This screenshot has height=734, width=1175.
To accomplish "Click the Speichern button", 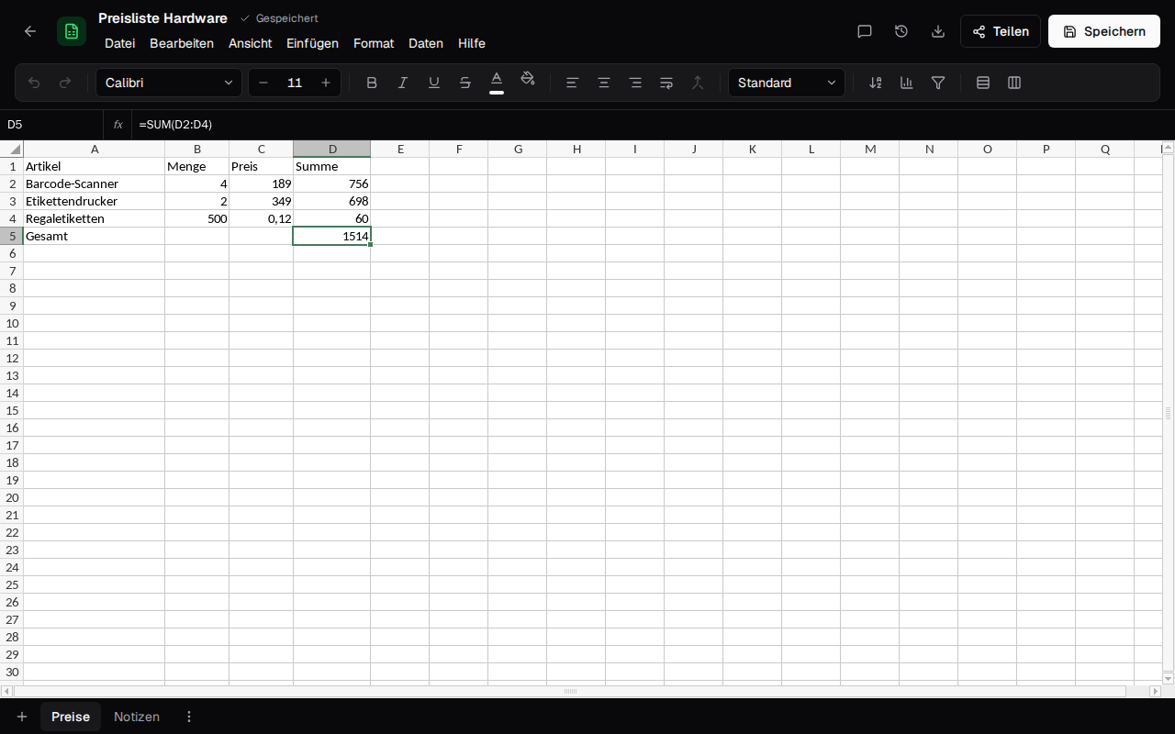I will coord(1104,31).
